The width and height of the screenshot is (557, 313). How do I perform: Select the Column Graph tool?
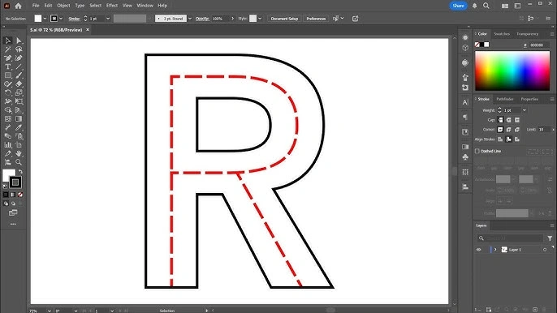point(8,145)
